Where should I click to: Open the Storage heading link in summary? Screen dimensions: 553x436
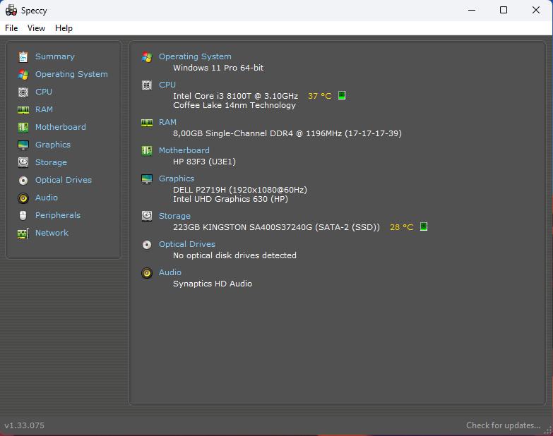coord(174,216)
